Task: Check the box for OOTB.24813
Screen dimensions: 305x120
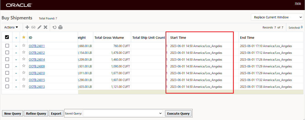Action: click(x=7, y=86)
